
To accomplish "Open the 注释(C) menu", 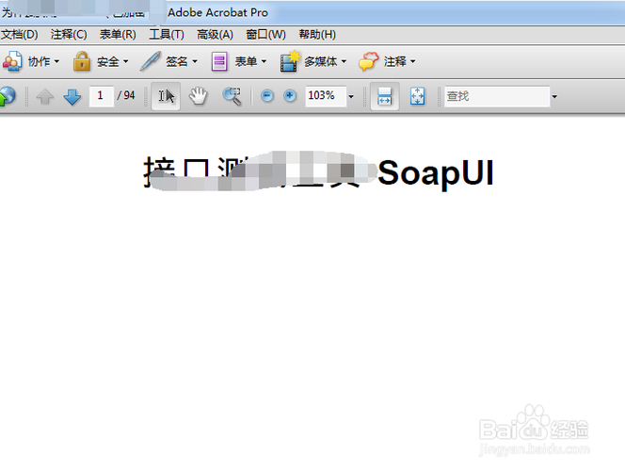I will pos(69,35).
